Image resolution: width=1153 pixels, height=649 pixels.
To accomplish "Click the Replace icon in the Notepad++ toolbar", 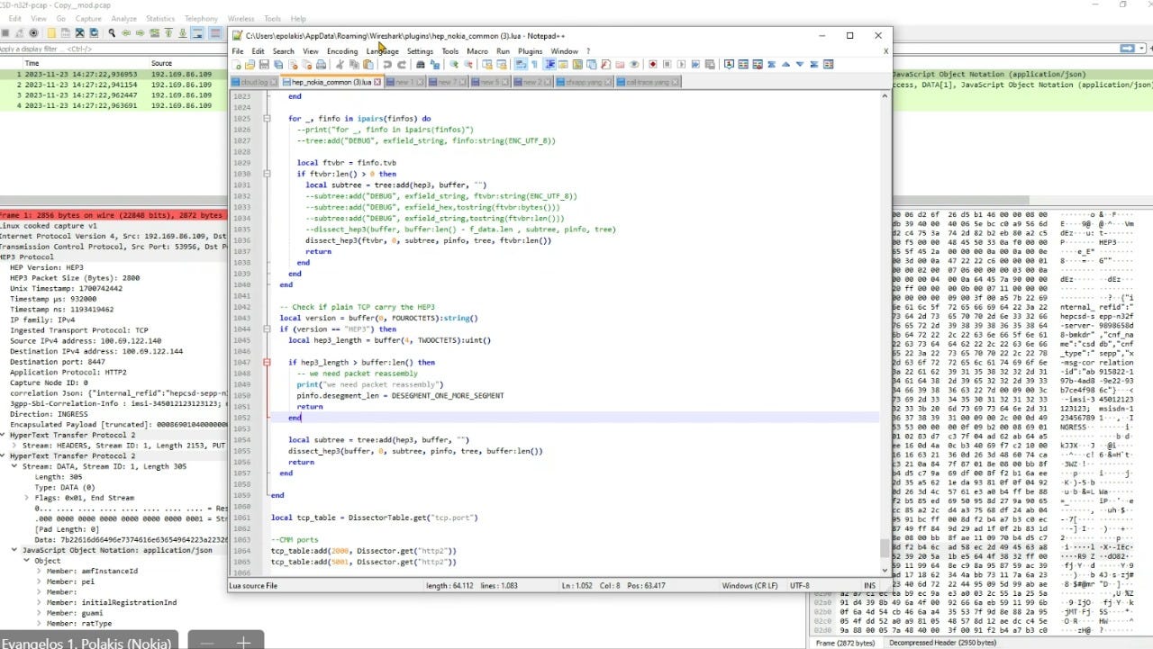I will 435,65.
